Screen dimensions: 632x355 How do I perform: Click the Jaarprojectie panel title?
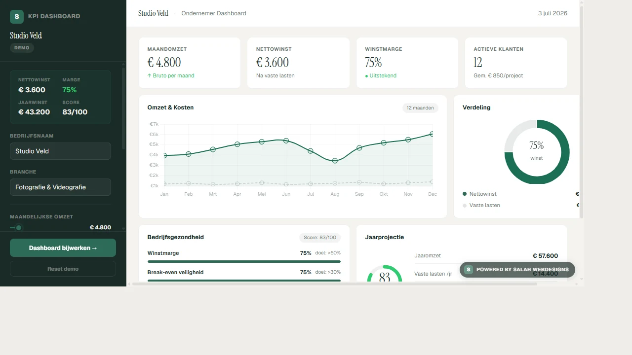point(385,237)
